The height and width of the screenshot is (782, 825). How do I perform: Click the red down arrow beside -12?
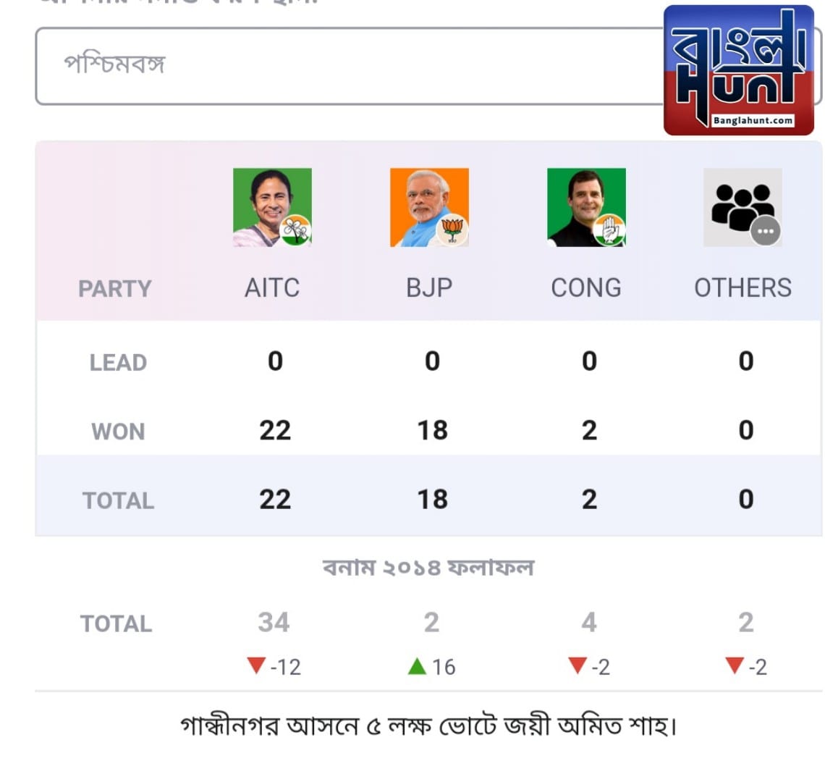click(x=256, y=665)
